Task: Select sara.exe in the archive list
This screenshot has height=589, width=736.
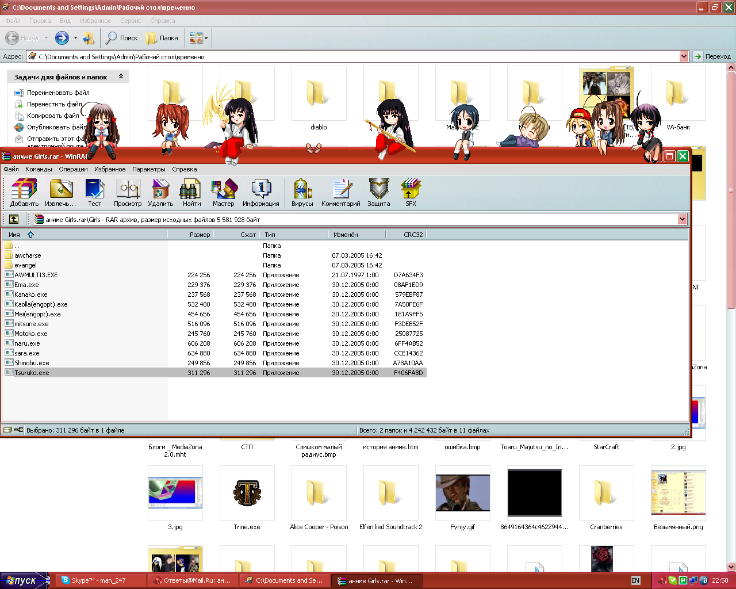Action: [27, 353]
